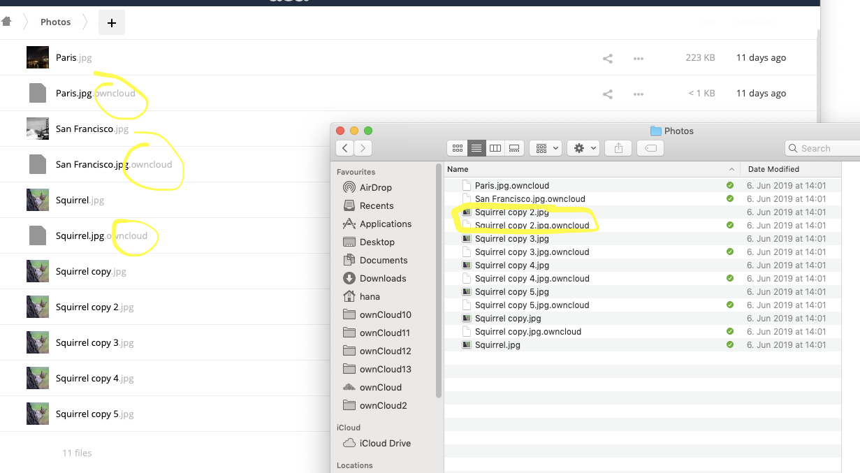The height and width of the screenshot is (473, 860).
Task: Open the Finder group-by dropdown
Action: click(546, 147)
